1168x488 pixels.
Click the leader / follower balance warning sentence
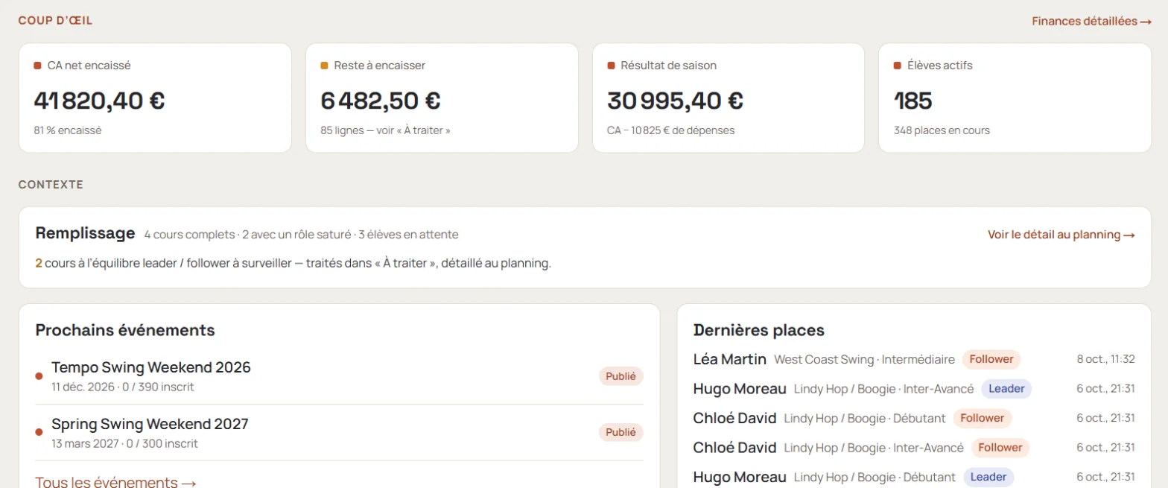tap(293, 263)
